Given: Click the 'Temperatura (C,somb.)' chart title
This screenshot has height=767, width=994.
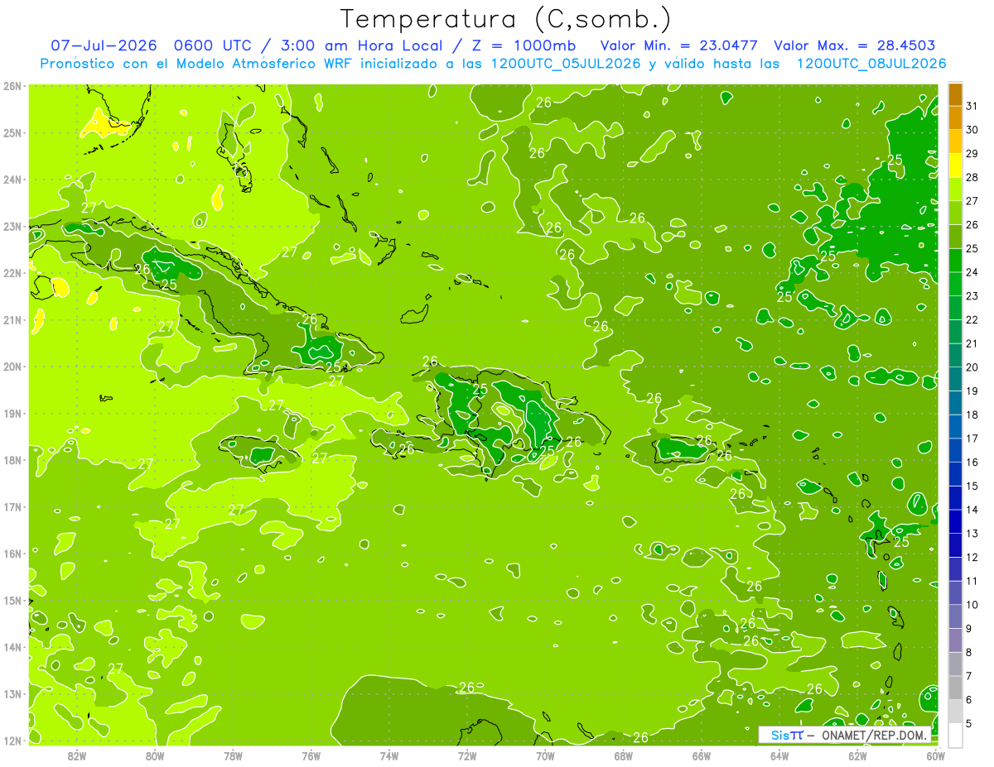Looking at the screenshot, I should point(506,19).
